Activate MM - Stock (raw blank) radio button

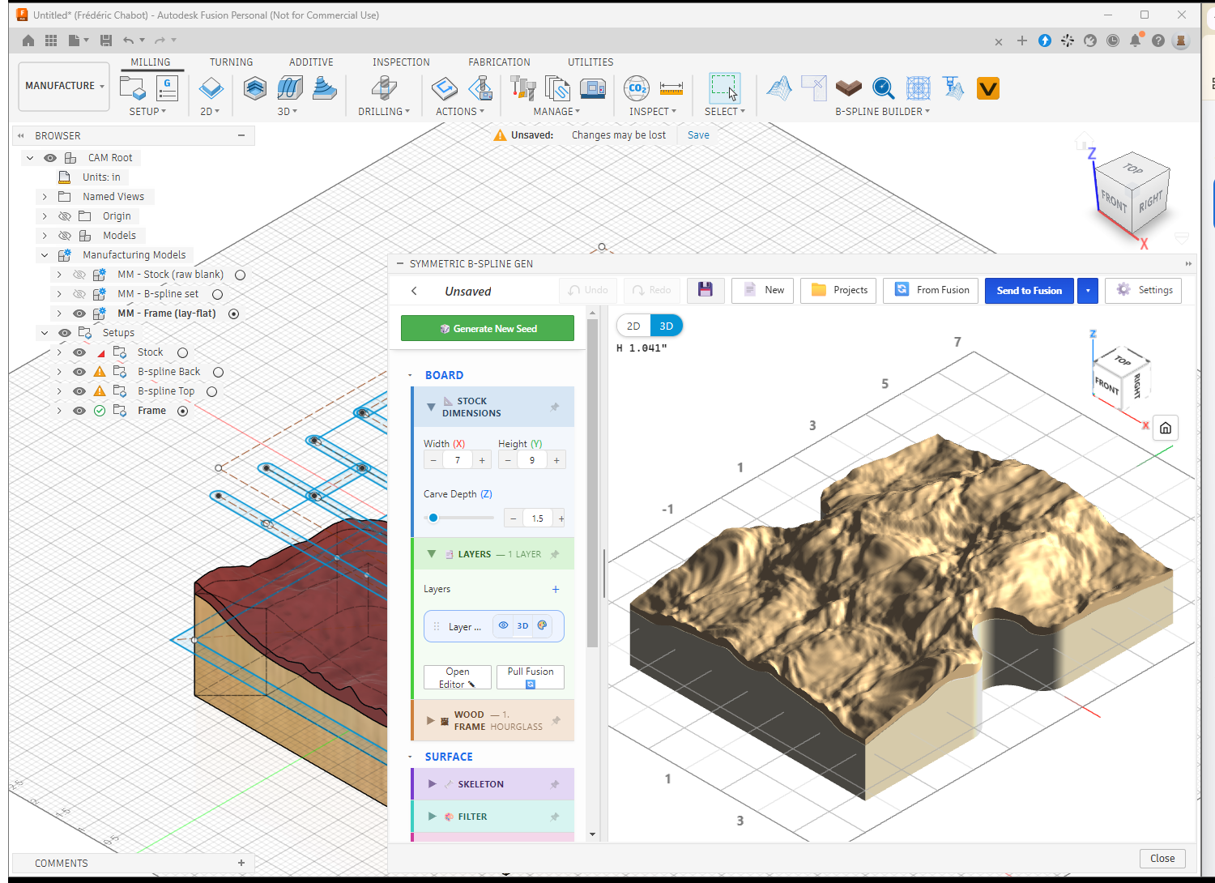240,275
